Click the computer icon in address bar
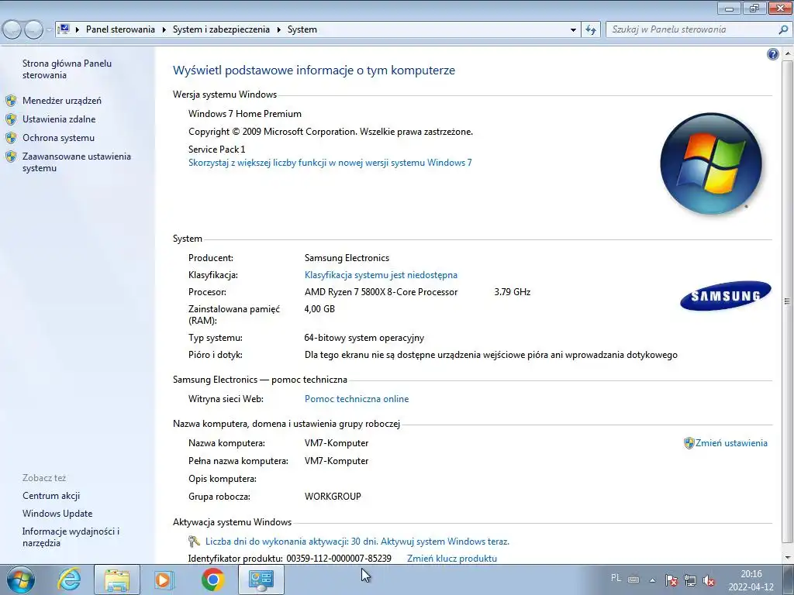The image size is (794, 595). pos(64,29)
